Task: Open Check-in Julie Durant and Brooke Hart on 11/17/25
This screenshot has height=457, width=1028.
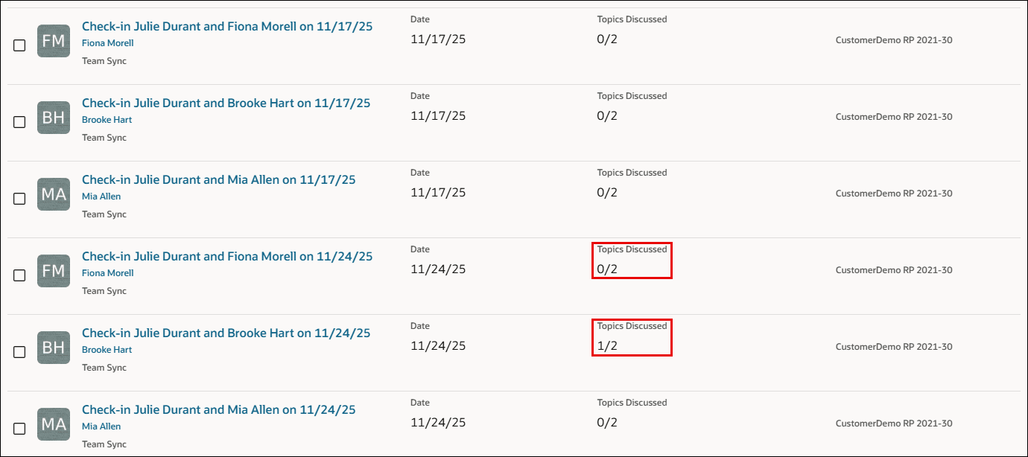Action: [226, 103]
